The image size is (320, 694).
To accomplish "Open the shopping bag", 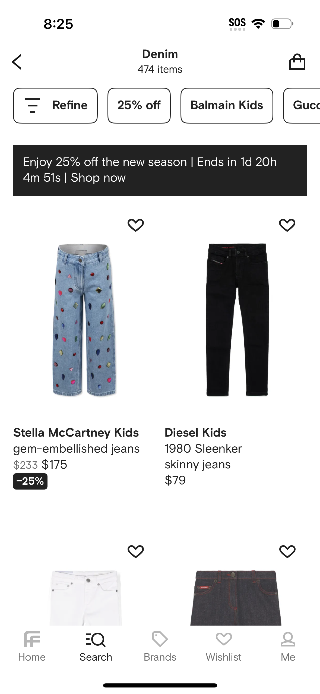I will click(x=297, y=62).
